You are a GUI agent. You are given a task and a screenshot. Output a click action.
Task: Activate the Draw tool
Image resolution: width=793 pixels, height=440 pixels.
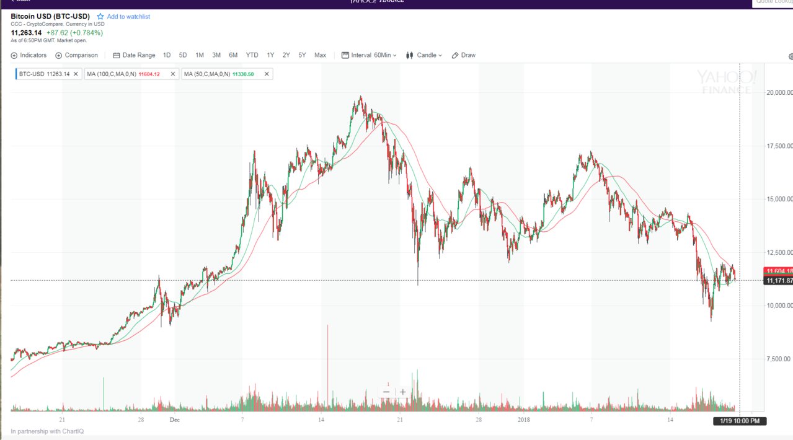pos(464,55)
